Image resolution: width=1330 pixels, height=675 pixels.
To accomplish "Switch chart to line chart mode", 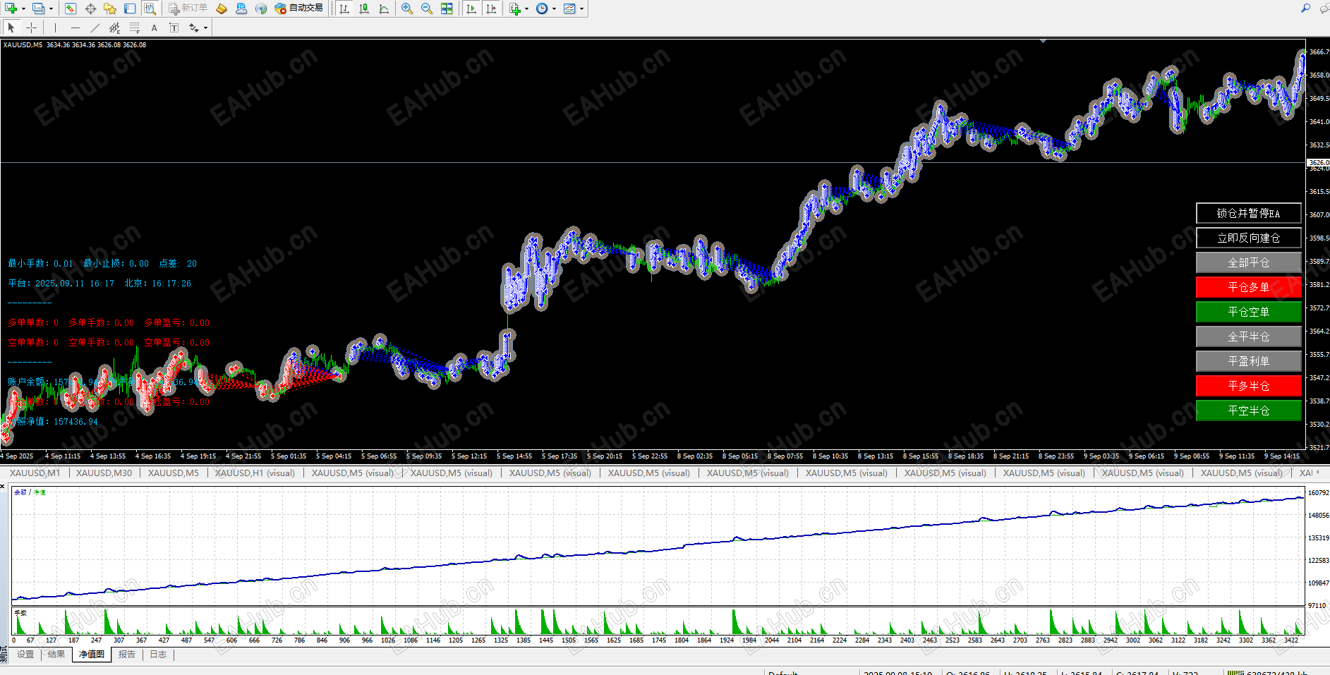I will (x=384, y=8).
